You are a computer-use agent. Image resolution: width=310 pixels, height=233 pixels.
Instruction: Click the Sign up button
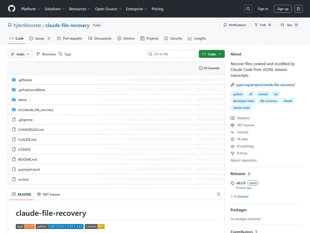coord(282,9)
